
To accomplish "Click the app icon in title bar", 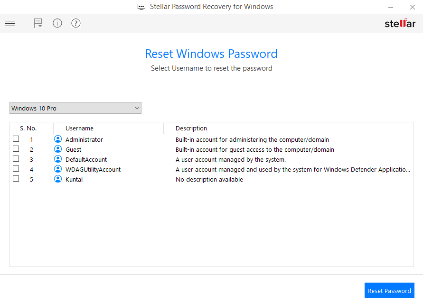I will point(141,7).
